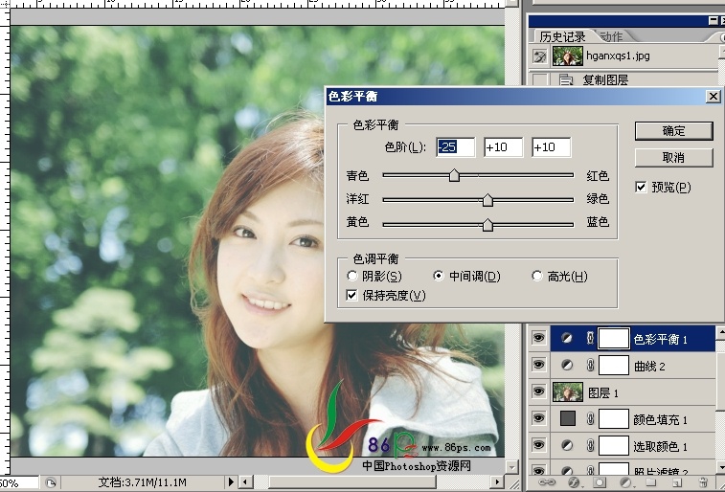Set history brush source beside hganxqs1.jpg
Image resolution: width=725 pixels, height=492 pixels.
tap(539, 56)
